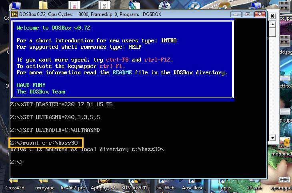Viewport: 292px width, 193px height.
Task: Click the 'SET ULTRASND=240,3,3,5,5' line
Action: pyautogui.click(x=55, y=117)
